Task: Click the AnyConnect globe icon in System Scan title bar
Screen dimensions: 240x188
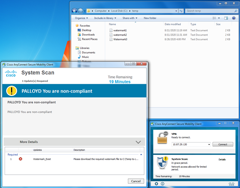Action: pos(4,65)
